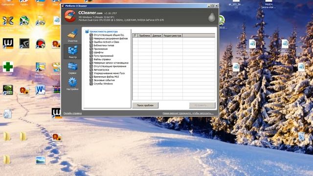Uncheck Пути приложений checkbox
The height and width of the screenshot is (176, 313).
[91, 56]
